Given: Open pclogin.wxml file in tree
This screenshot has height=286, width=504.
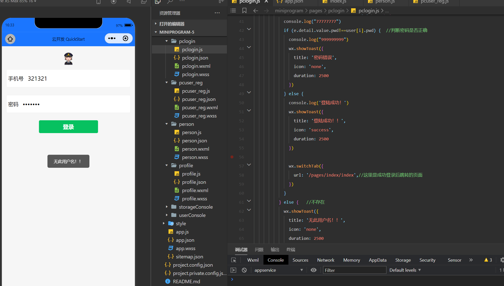Looking at the screenshot, I should (196, 66).
